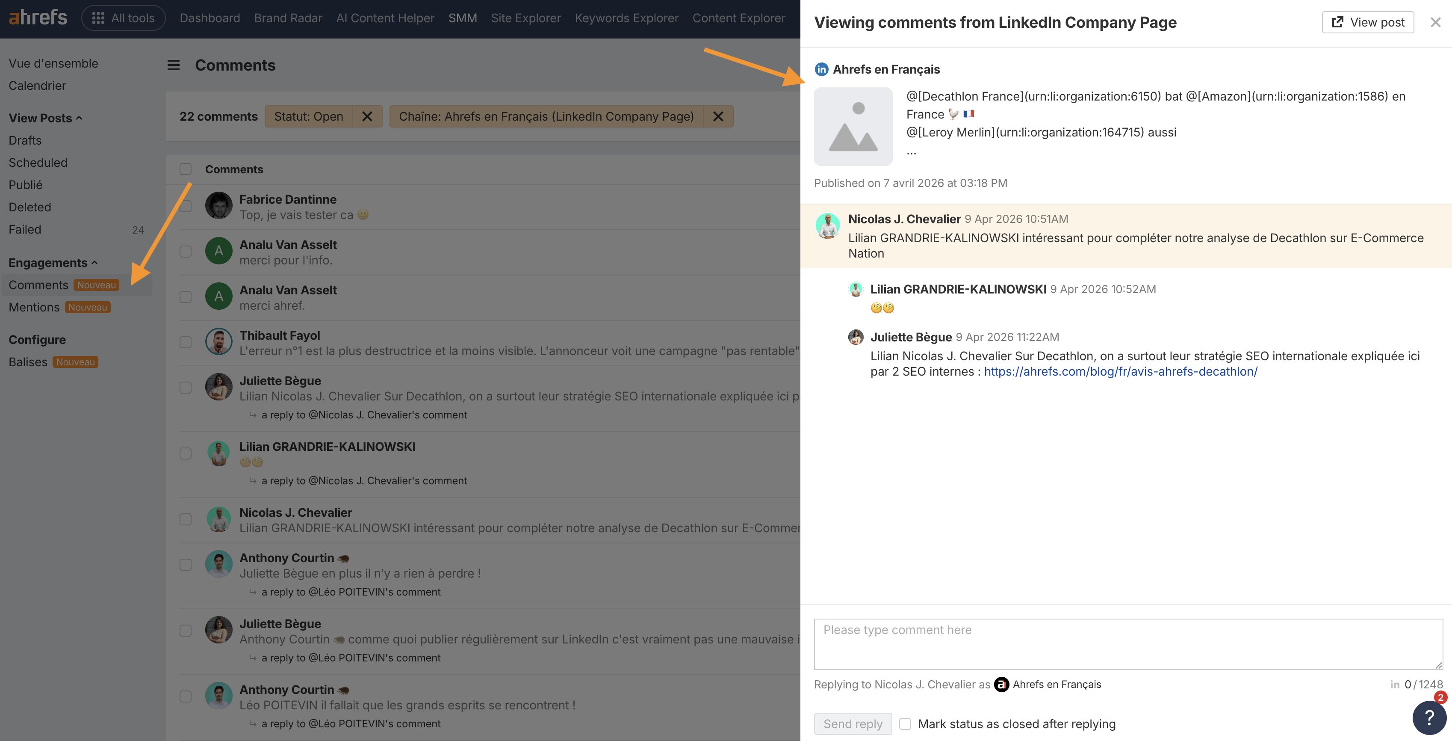
Task: Click Fabrice Dantinne's avatar in comments list
Action: [x=219, y=205]
